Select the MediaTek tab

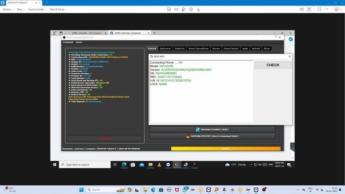[x=180, y=48]
